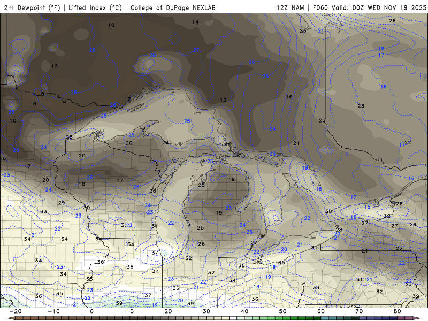Click the blue contour label 15
The height and width of the screenshot is (321, 428).
tap(368, 207)
